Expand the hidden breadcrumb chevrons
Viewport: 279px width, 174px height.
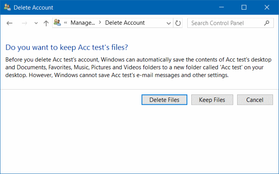click(66, 23)
